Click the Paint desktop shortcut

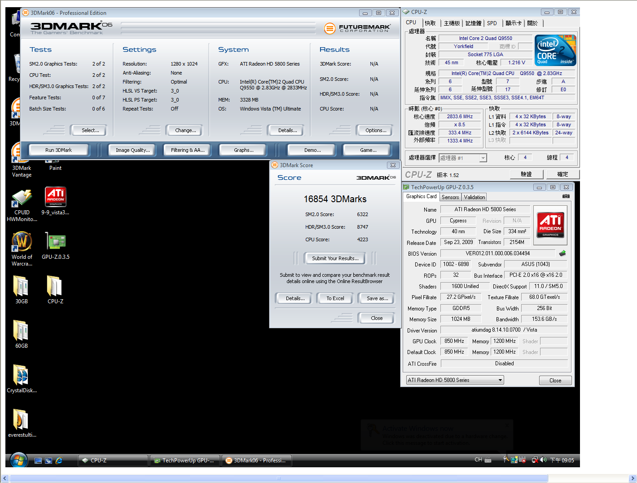(55, 165)
